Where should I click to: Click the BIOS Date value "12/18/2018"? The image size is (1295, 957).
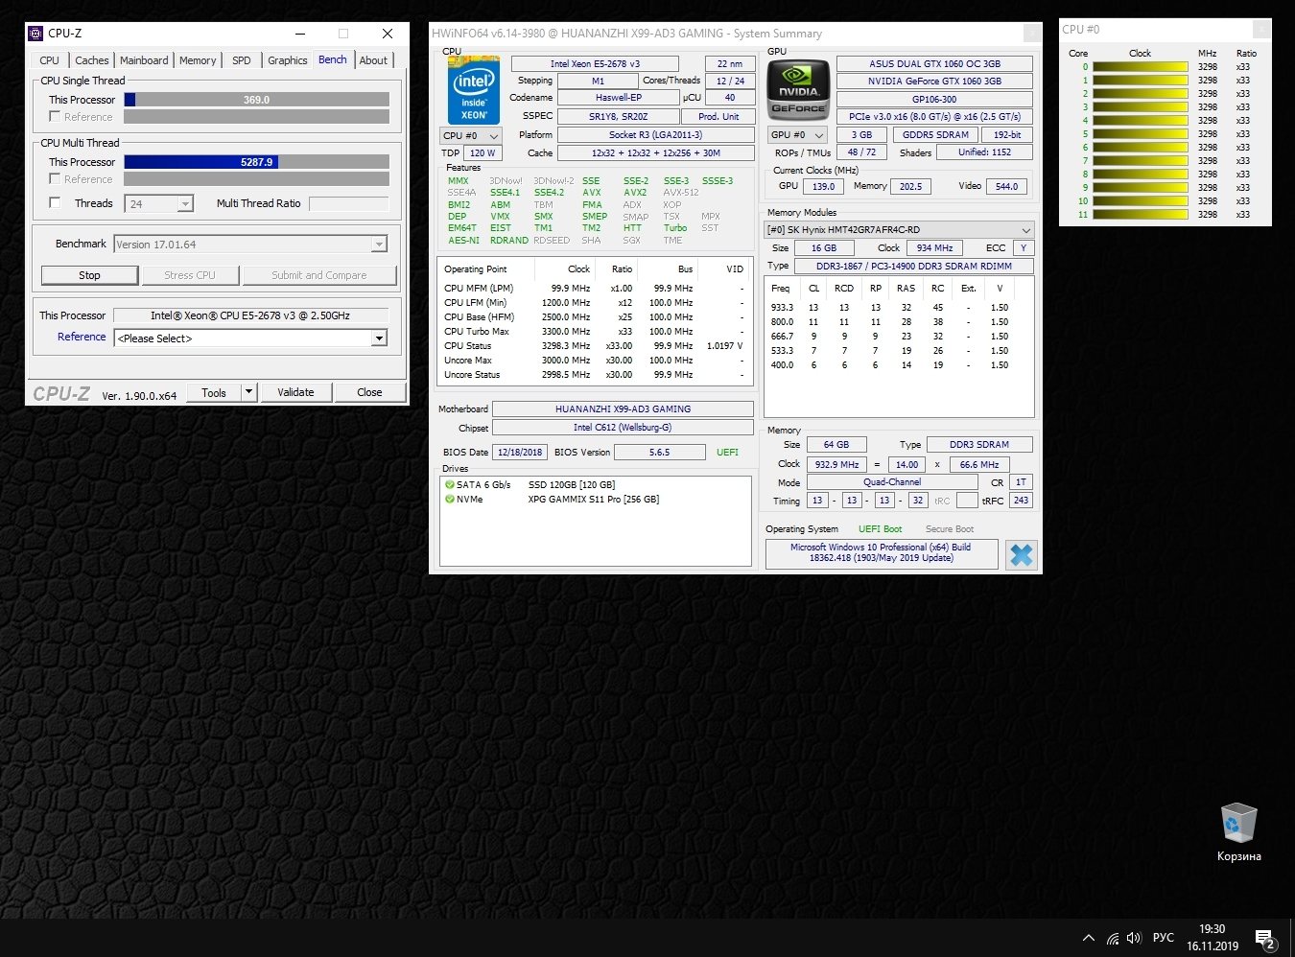pos(520,453)
